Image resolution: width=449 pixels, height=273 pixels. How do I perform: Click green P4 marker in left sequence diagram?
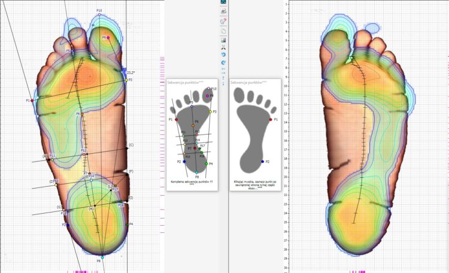pos(207,164)
